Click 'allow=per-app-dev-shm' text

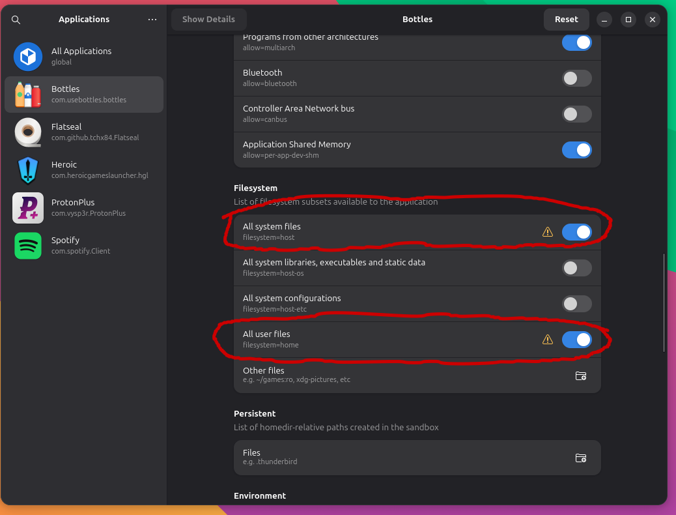click(281, 155)
